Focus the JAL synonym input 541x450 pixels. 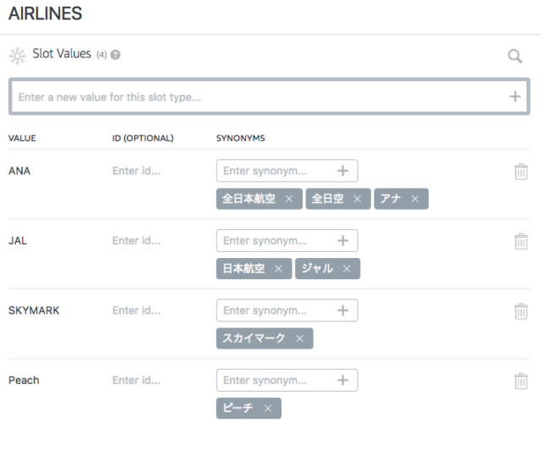[287, 240]
